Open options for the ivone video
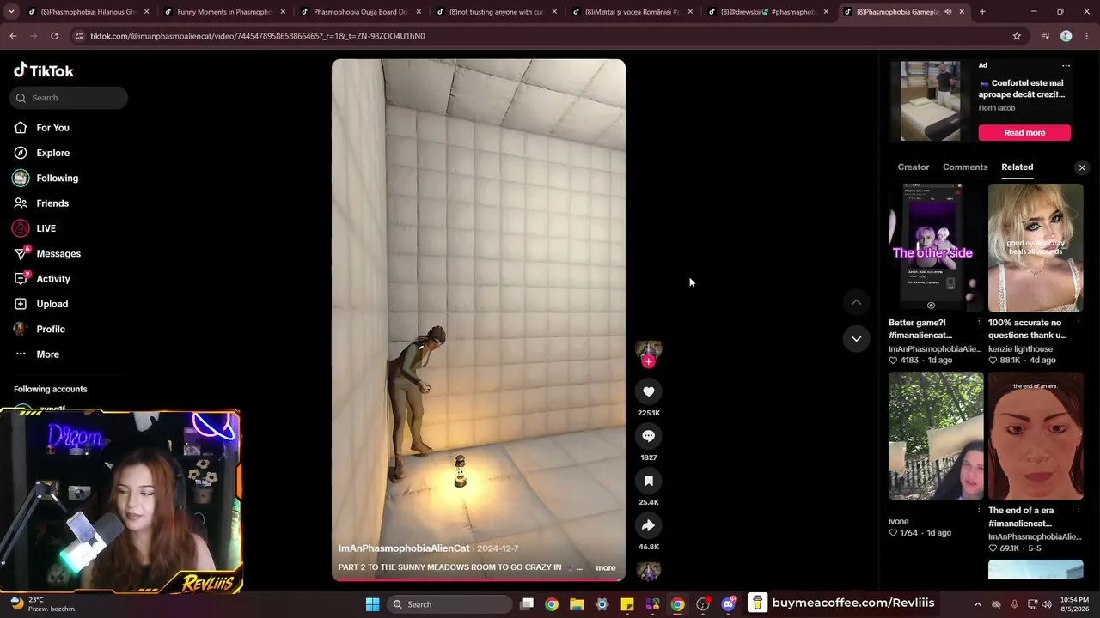Viewport: 1100px width, 618px height. [x=979, y=510]
